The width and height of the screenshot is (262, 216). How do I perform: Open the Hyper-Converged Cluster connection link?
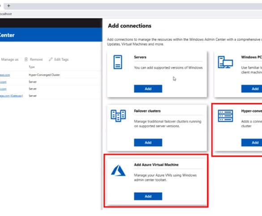pyautogui.click(x=5, y=75)
